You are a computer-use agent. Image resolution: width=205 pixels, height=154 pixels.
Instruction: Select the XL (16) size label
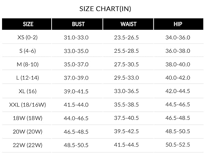(28, 91)
